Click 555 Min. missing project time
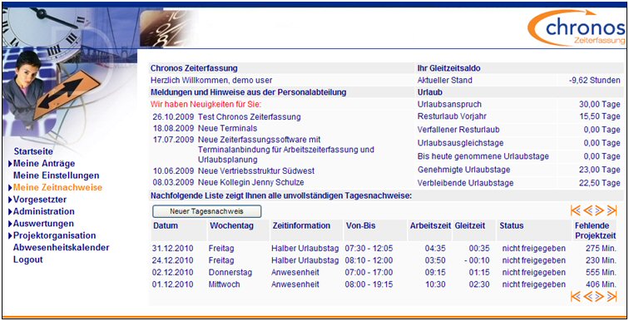Image resolution: width=629 pixels, height=321 pixels. (x=601, y=273)
